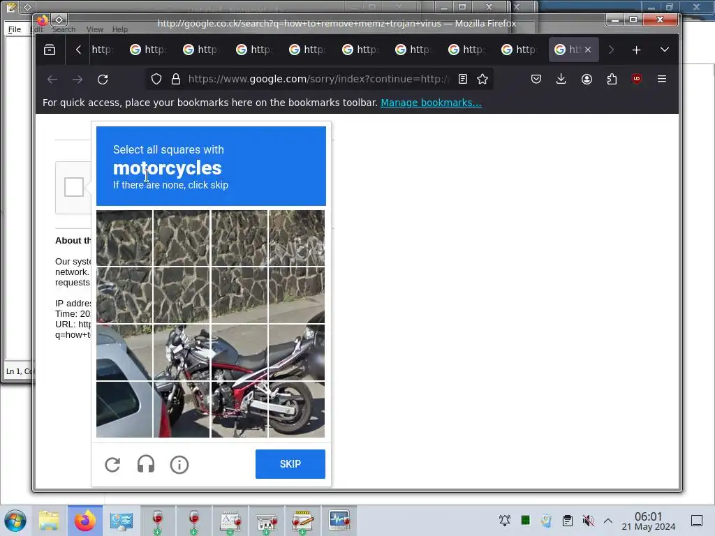Open the file manager from taskbar

[49, 521]
